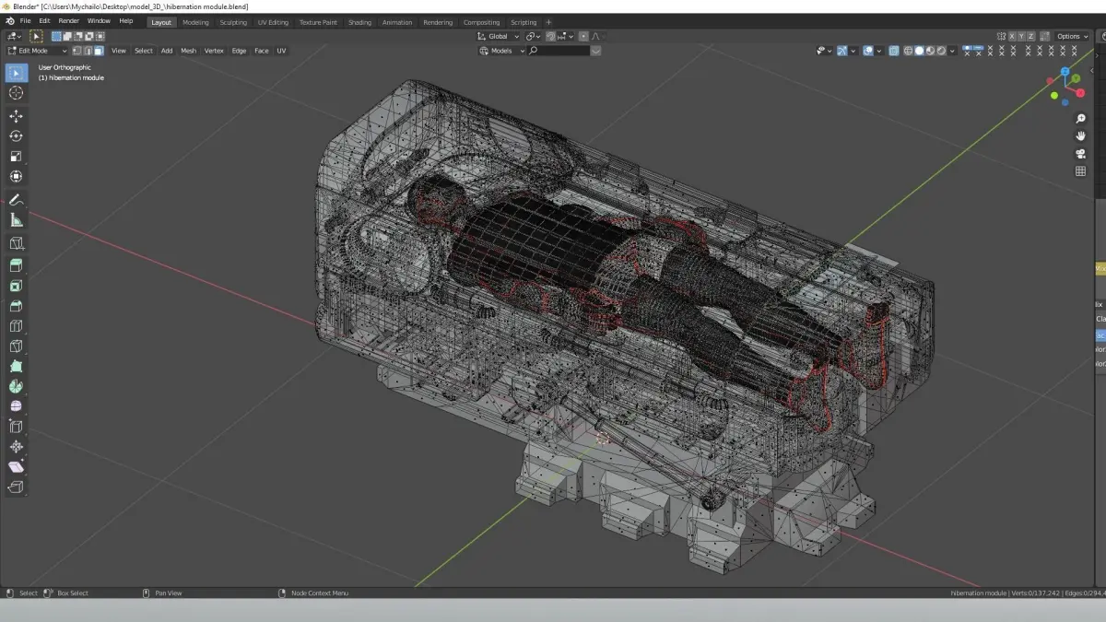Viewport: 1106px width, 622px height.
Task: Select the Select Box tool
Action: (16, 73)
